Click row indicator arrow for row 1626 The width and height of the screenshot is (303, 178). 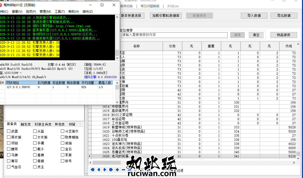click(x=90, y=156)
